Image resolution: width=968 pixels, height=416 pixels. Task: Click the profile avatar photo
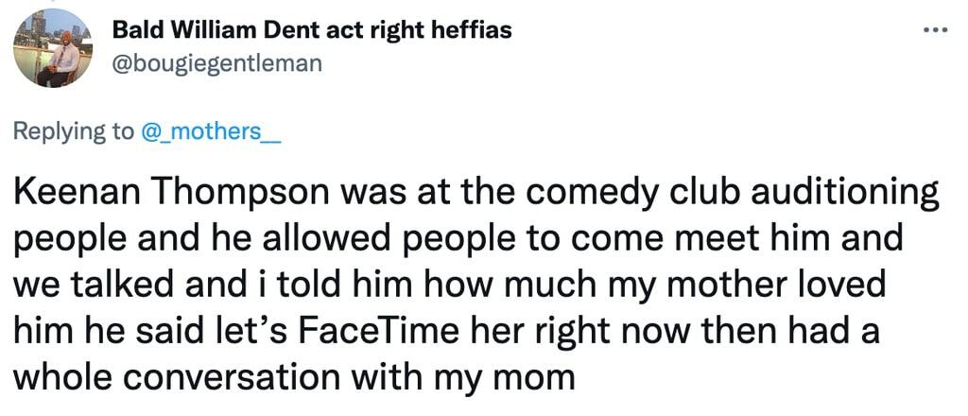(53, 48)
